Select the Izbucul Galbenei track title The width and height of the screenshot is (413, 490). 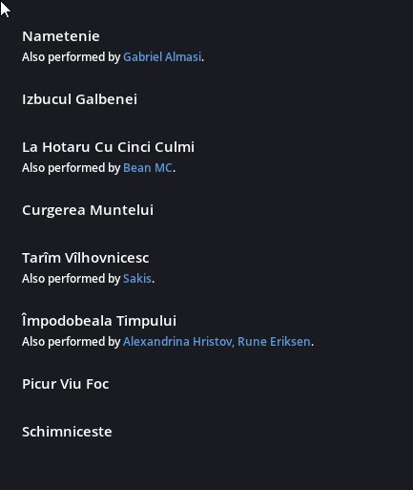coord(79,99)
